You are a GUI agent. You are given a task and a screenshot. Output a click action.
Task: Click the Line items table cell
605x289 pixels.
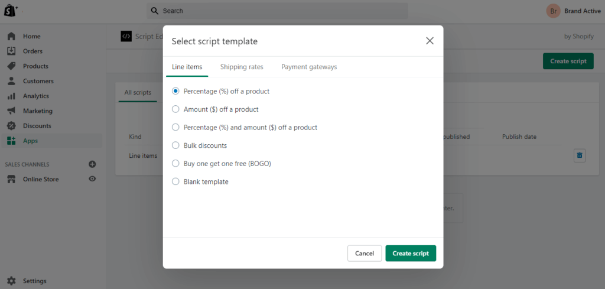[143, 156]
